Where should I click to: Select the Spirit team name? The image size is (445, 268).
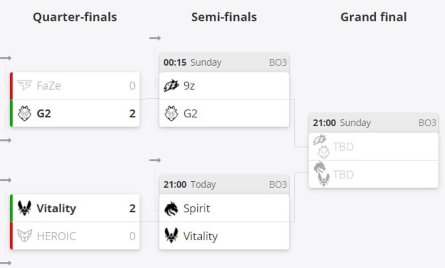[196, 208]
